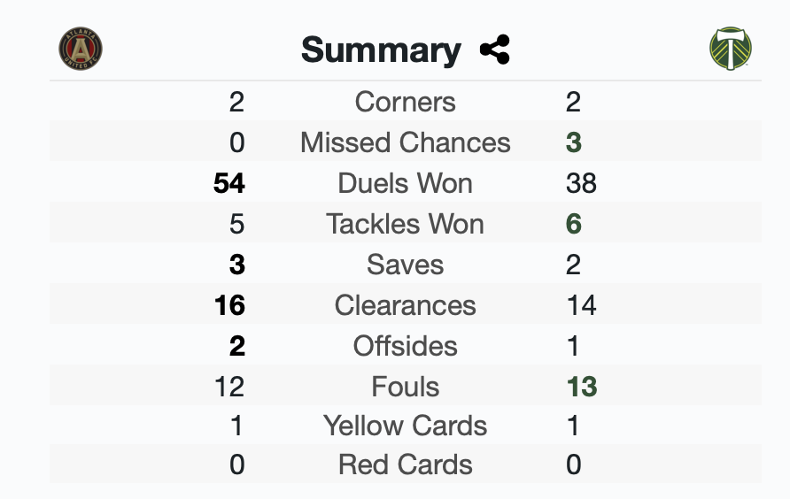Select the Yellow Cards stat label

point(406,426)
